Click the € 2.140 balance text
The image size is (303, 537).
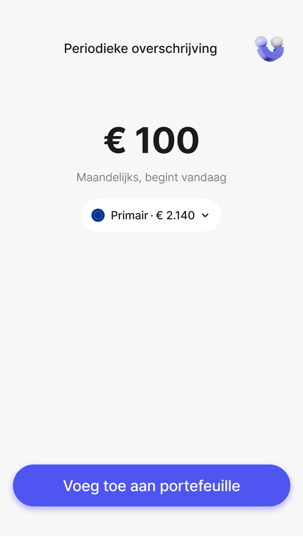[x=176, y=215]
